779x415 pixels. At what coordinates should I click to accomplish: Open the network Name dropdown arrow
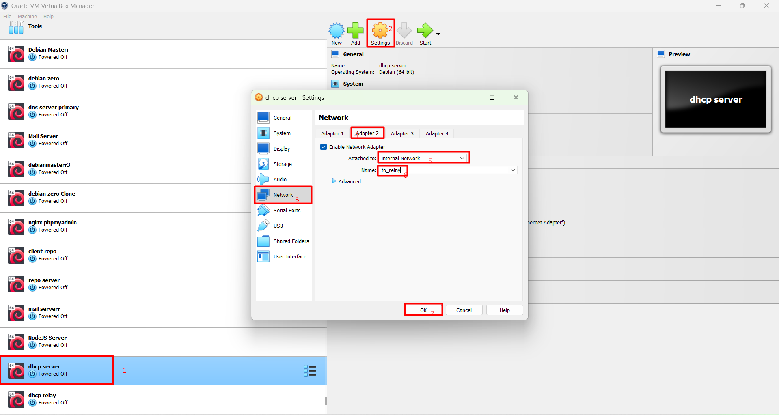point(513,170)
